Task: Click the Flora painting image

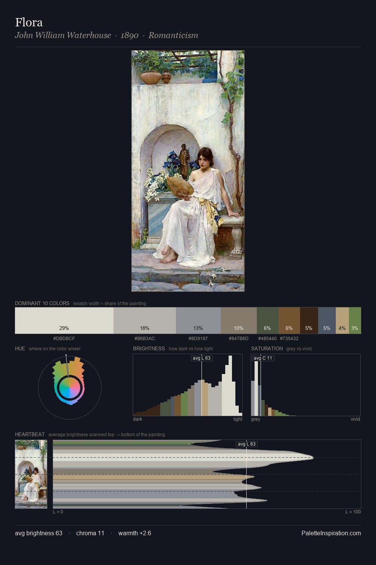Action: pyautogui.click(x=188, y=171)
